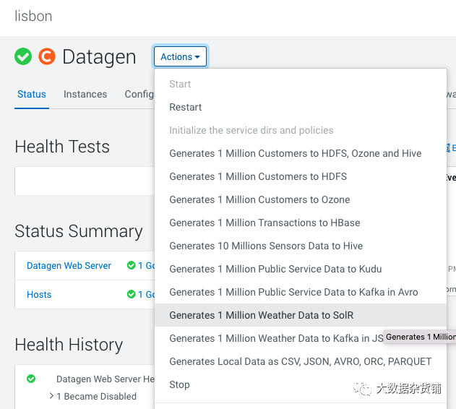Run Generates 1 Million Transactions to HBase
This screenshot has width=456, height=409.
[x=264, y=223]
